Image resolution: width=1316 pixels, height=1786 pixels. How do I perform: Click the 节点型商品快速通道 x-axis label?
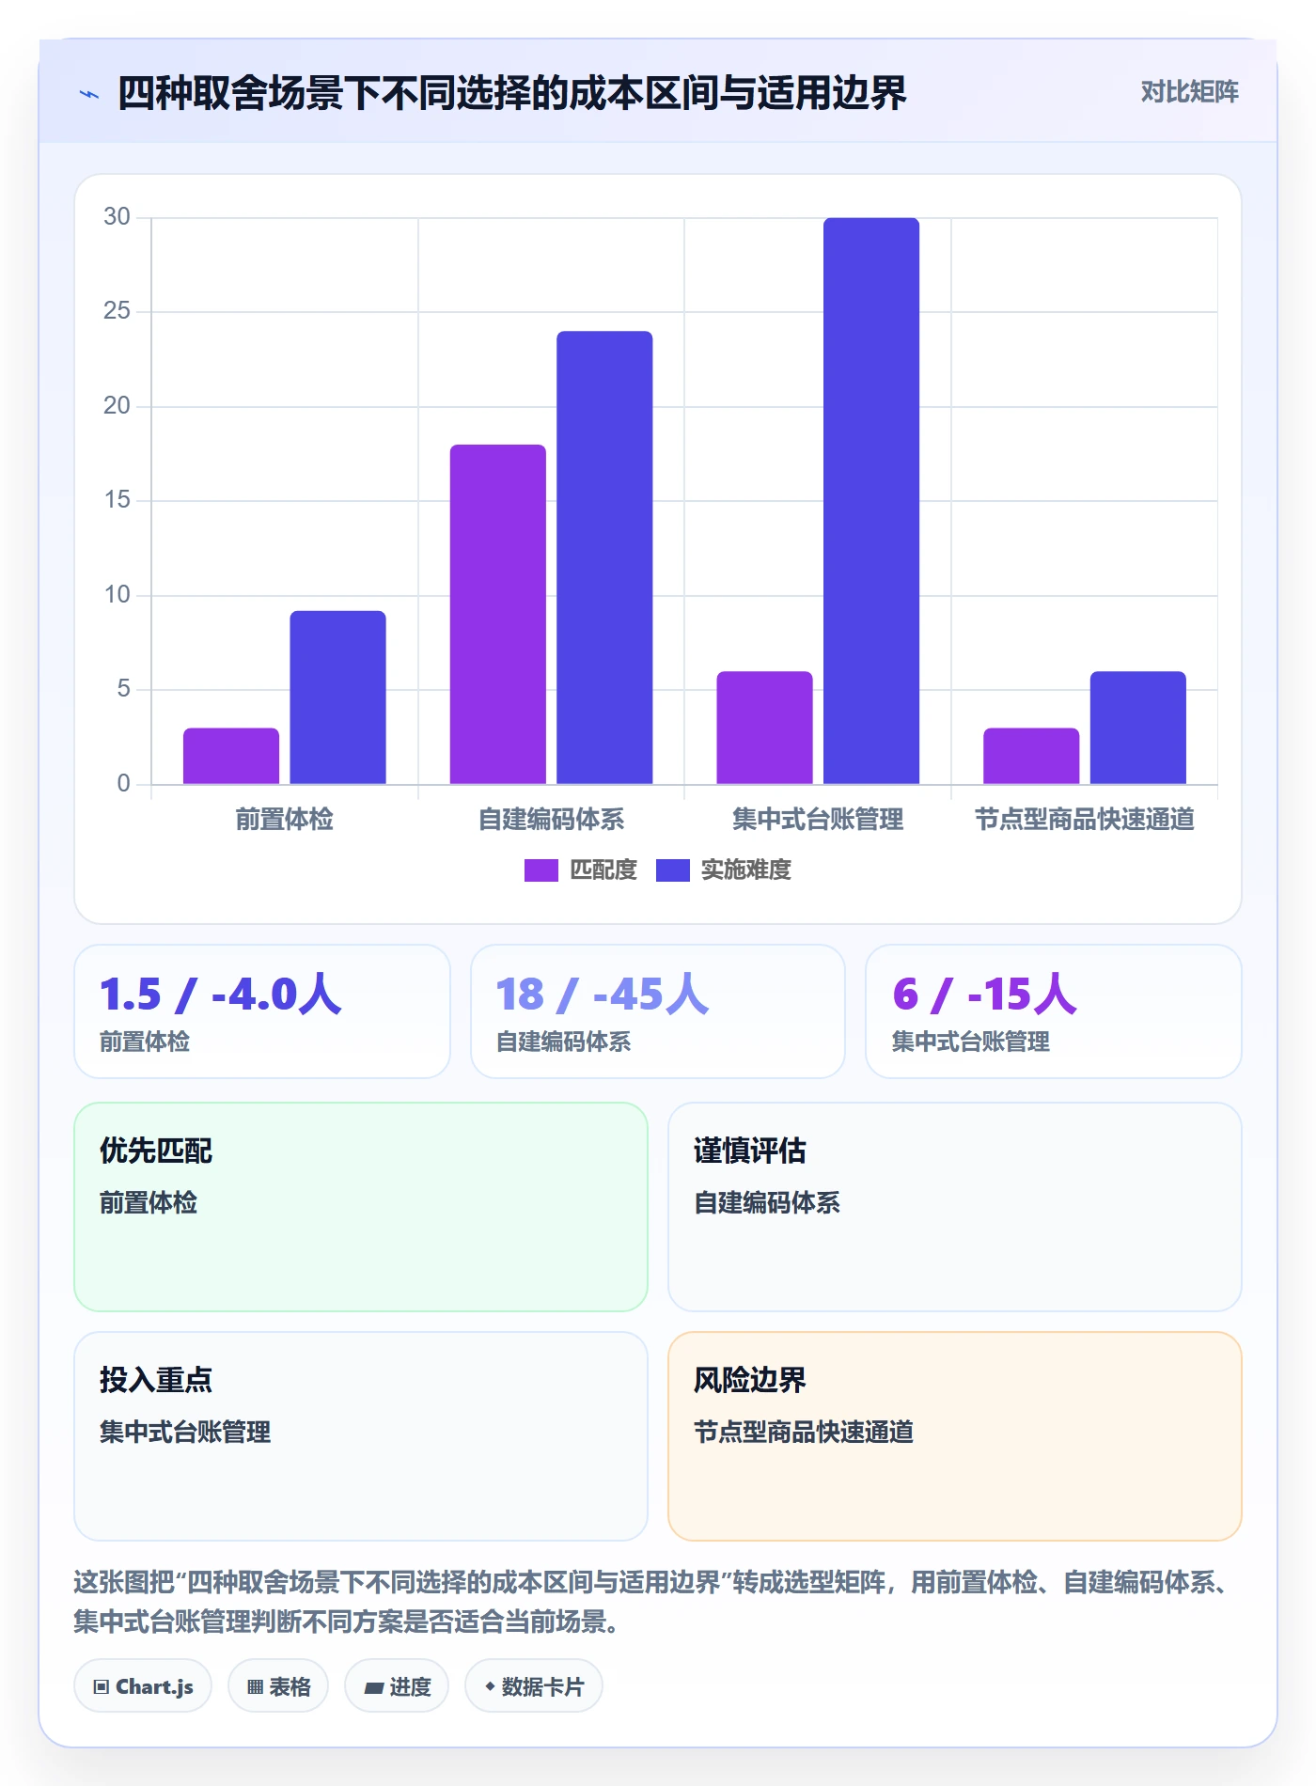(x=1085, y=820)
